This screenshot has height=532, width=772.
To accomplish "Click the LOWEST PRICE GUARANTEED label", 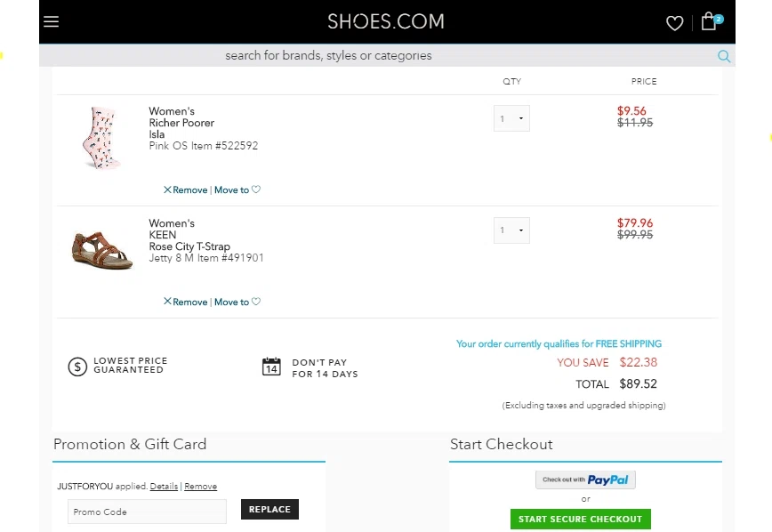I will (x=131, y=366).
